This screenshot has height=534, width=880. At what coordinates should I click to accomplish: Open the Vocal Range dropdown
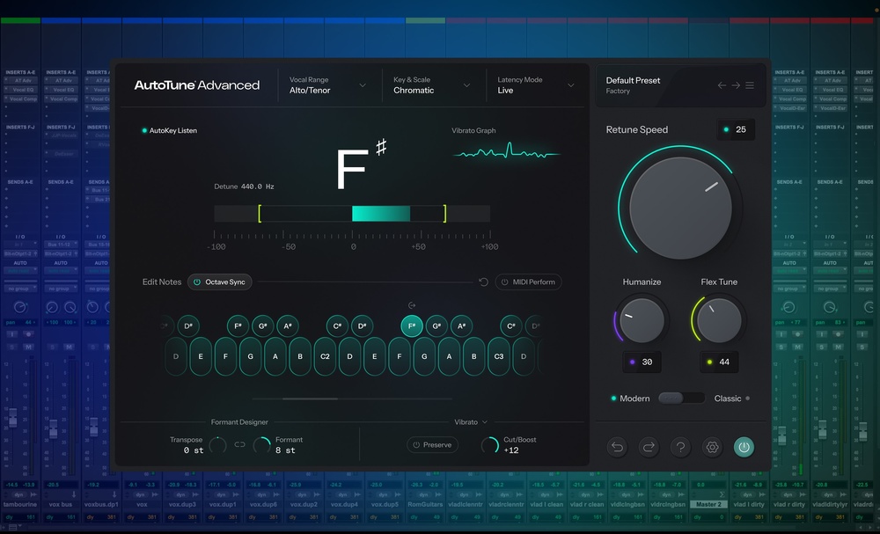click(x=327, y=85)
